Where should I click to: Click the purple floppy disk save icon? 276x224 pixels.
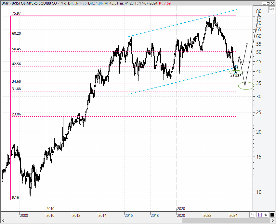(x=260, y=215)
